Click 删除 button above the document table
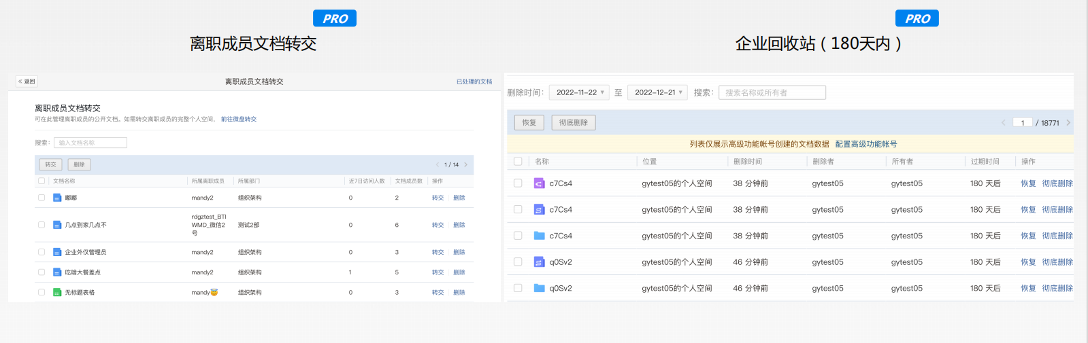This screenshot has height=343, width=1088. point(79,164)
